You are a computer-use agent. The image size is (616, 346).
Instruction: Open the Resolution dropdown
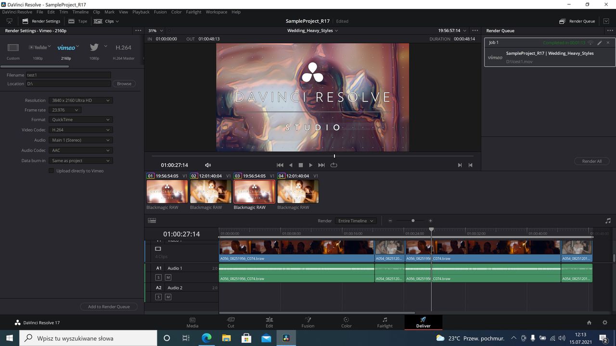80,100
